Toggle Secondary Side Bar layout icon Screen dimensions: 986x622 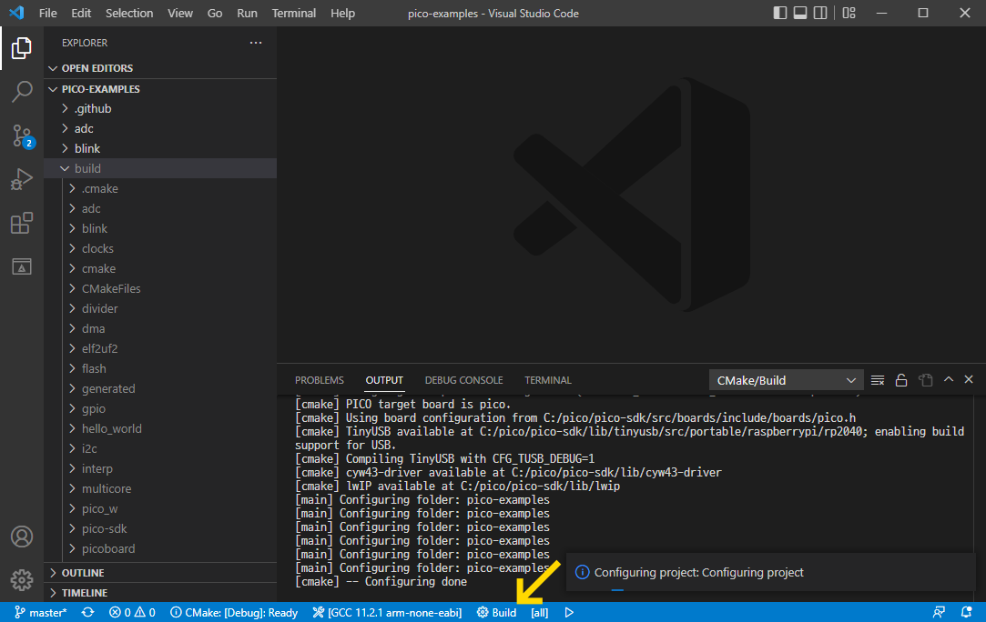[820, 14]
